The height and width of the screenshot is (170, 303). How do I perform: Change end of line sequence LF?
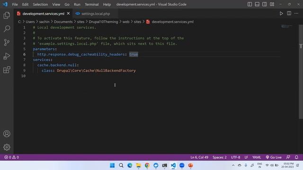click(x=246, y=157)
